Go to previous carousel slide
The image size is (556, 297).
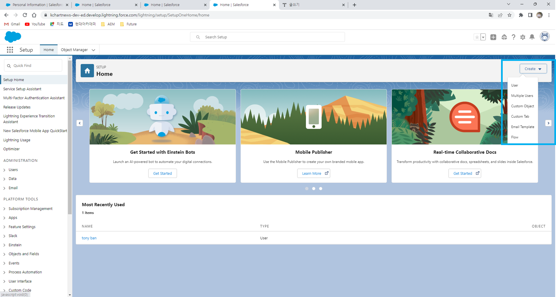80,123
